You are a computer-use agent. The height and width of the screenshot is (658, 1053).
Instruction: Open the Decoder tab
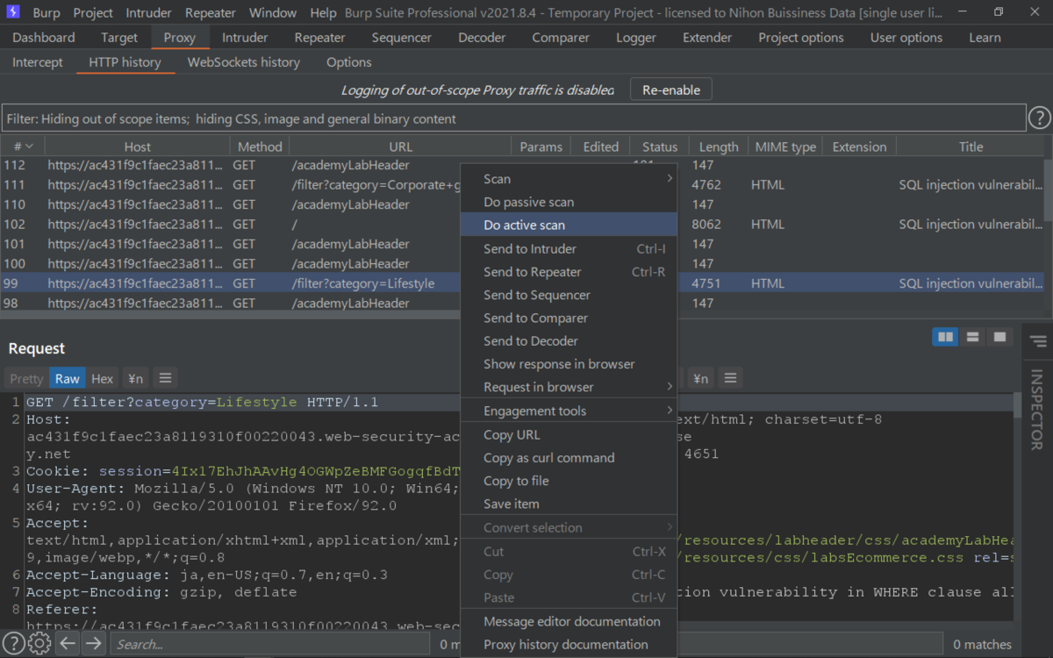482,38
